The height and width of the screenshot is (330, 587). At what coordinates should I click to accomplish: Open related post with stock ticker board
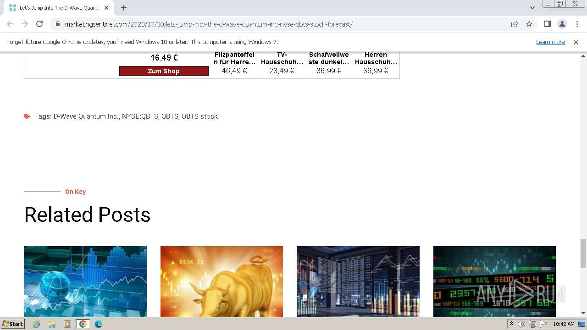[494, 281]
